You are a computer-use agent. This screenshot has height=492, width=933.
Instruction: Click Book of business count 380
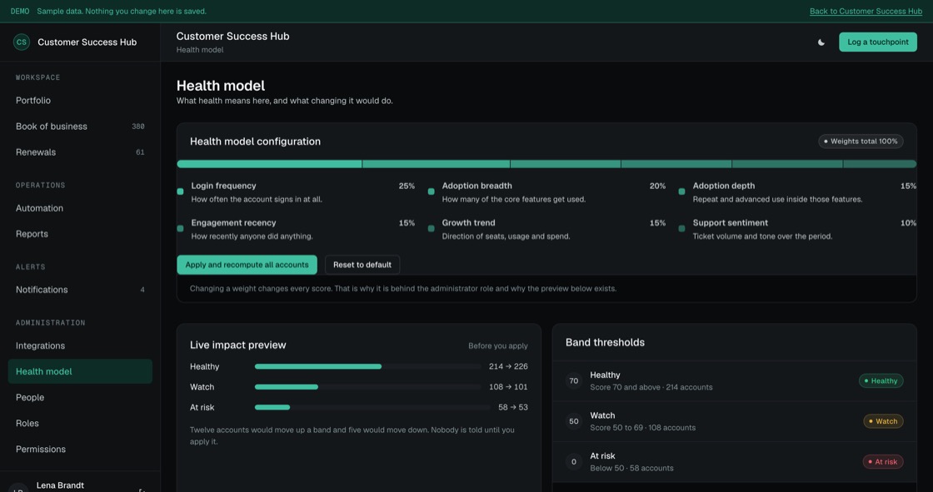[x=138, y=127]
